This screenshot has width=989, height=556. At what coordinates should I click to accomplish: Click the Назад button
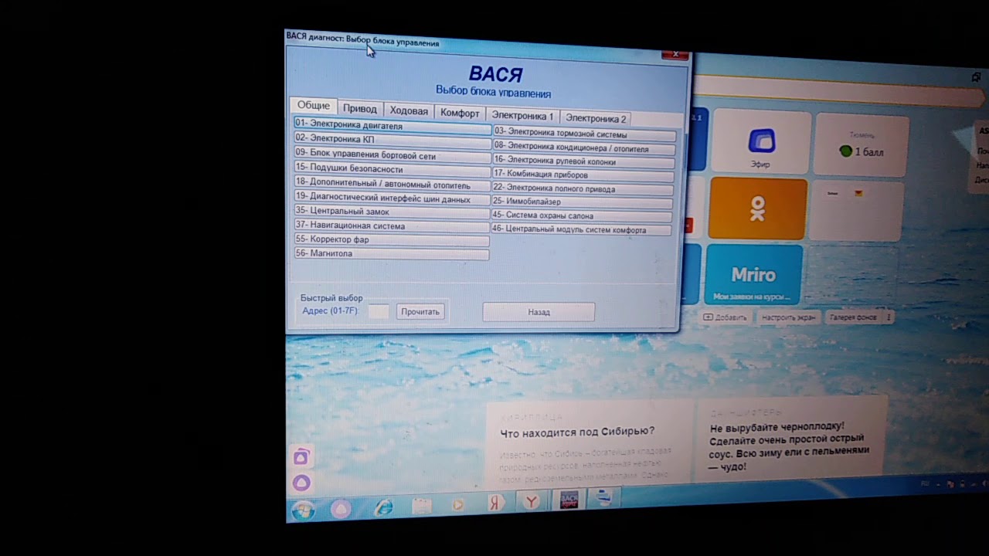click(x=539, y=312)
